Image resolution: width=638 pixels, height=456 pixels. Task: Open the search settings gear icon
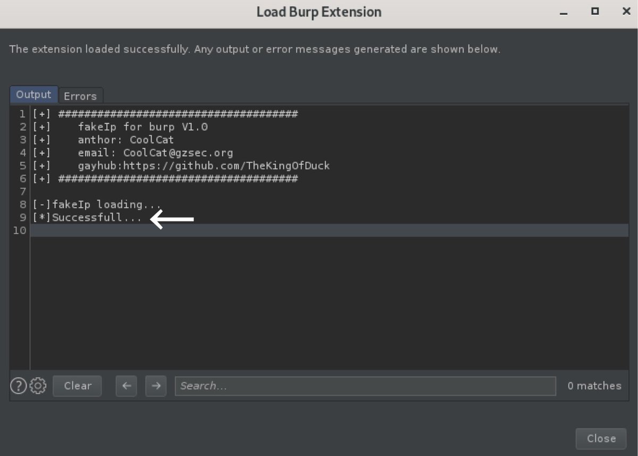[x=38, y=386]
